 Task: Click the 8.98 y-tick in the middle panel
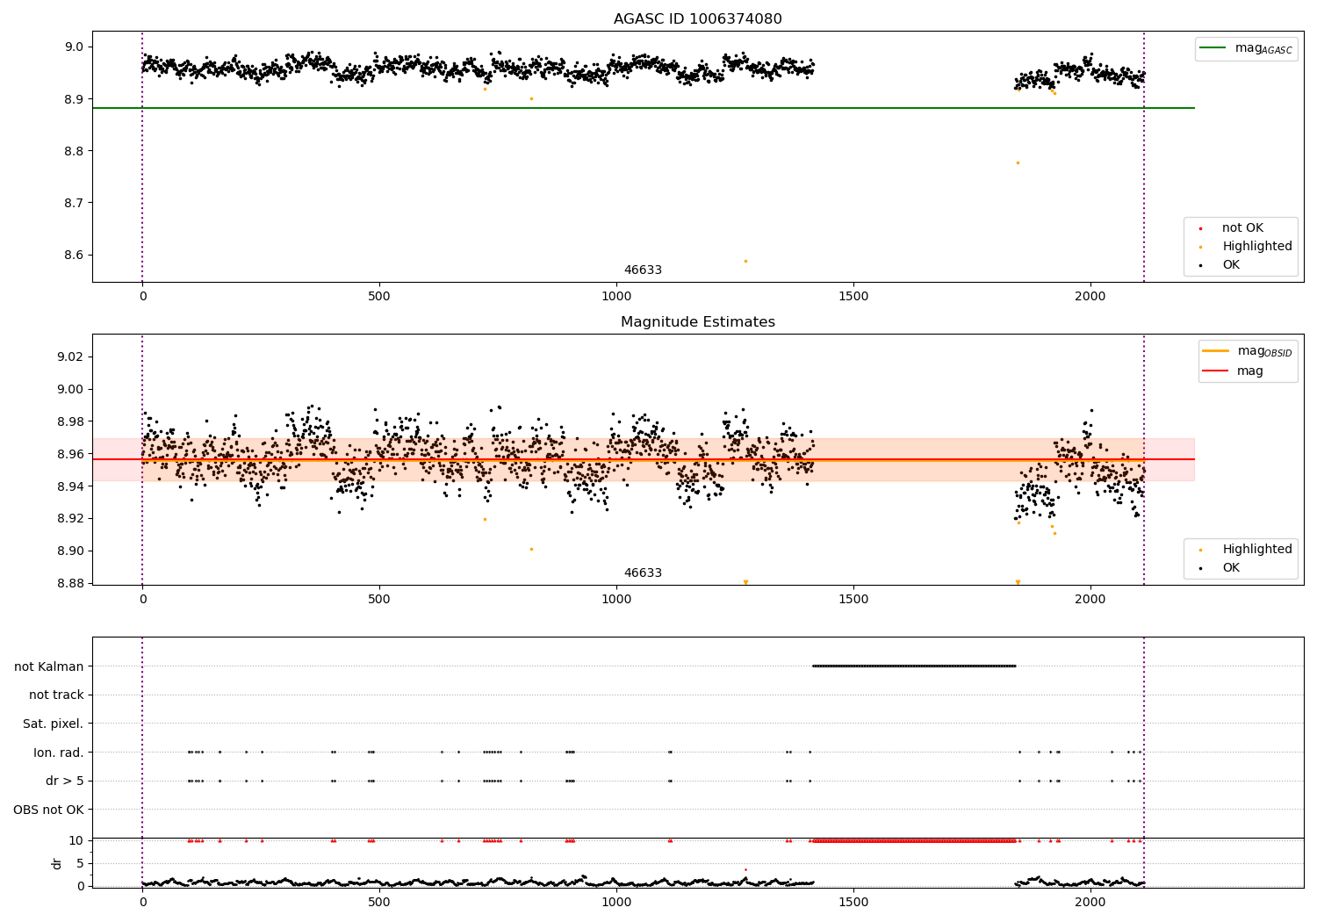click(71, 422)
